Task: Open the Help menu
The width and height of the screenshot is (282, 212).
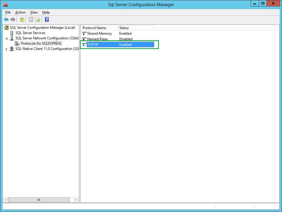Action: coord(46,12)
